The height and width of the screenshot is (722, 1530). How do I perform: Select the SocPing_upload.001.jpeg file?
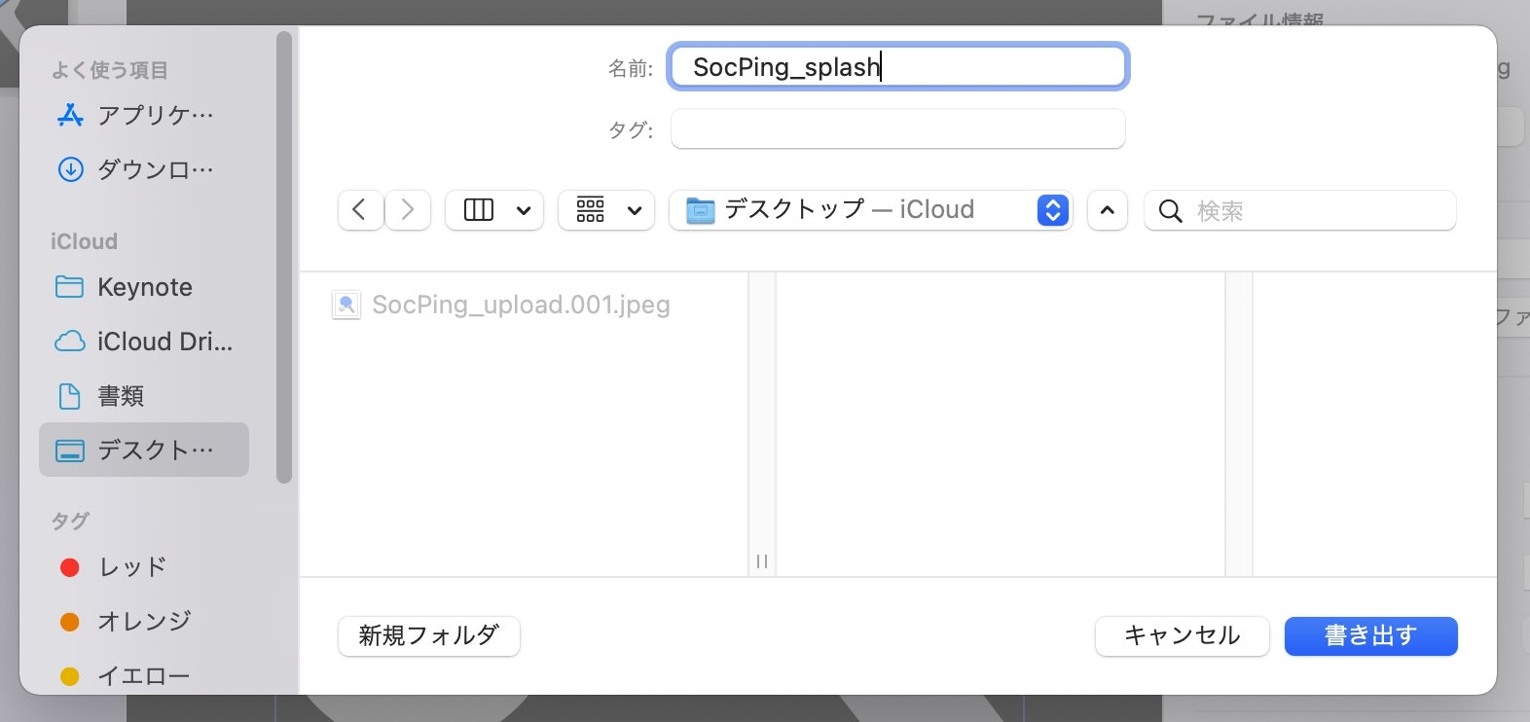coord(521,305)
